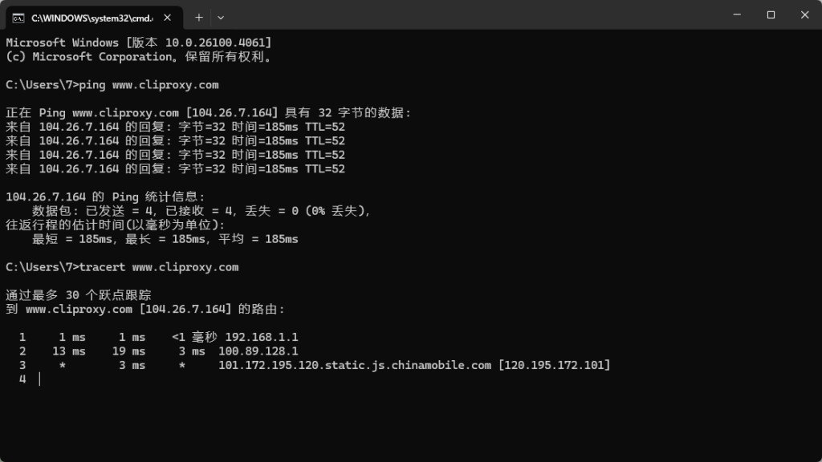This screenshot has width=822, height=462.
Task: Click the static.js.chinamobile.com hostname
Action: pos(355,365)
